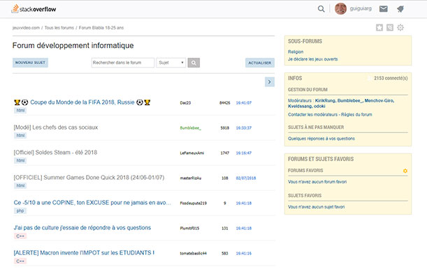
Task: Click the forum search submit magnifier button
Action: [x=194, y=63]
